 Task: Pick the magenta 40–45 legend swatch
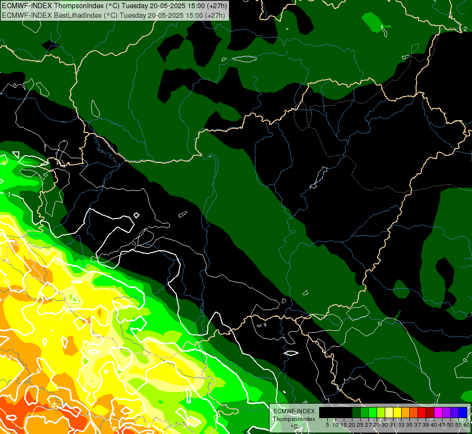438,412
